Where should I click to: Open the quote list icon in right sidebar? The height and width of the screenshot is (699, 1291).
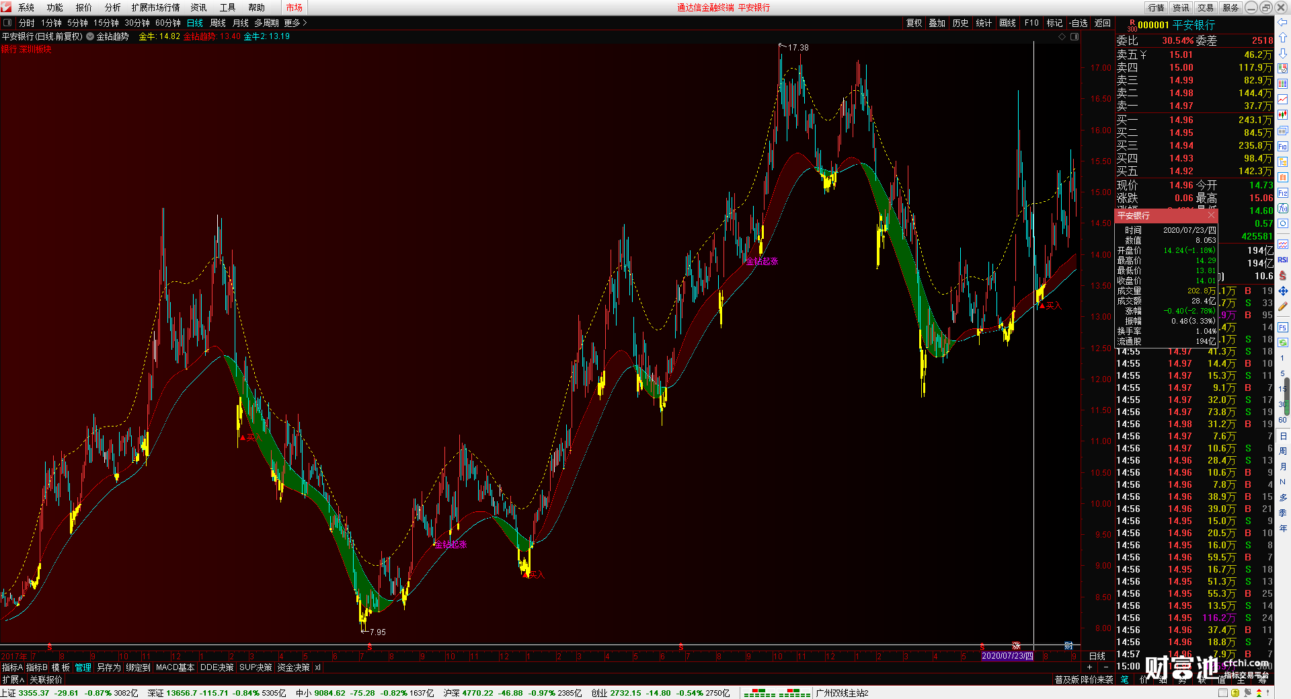pyautogui.click(x=1282, y=68)
